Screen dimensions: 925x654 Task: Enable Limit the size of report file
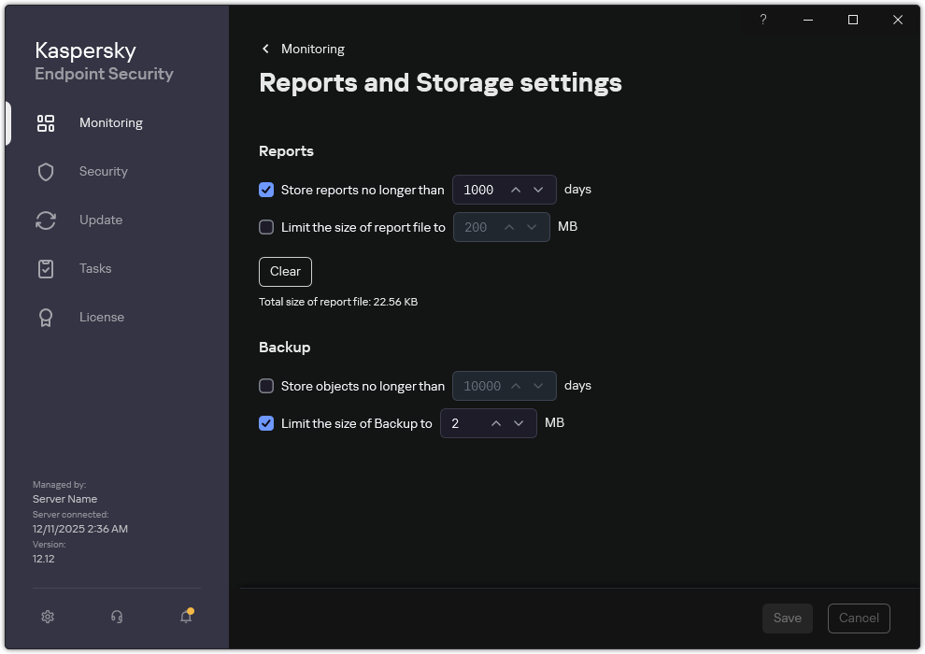click(266, 227)
